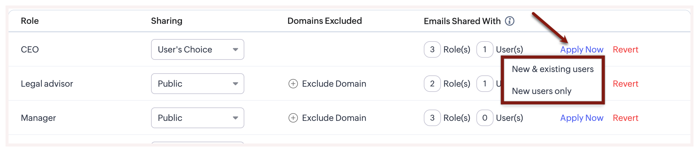Viewport: 699px width, 152px height.
Task: Click Apply Now for CEO role
Action: coord(582,49)
